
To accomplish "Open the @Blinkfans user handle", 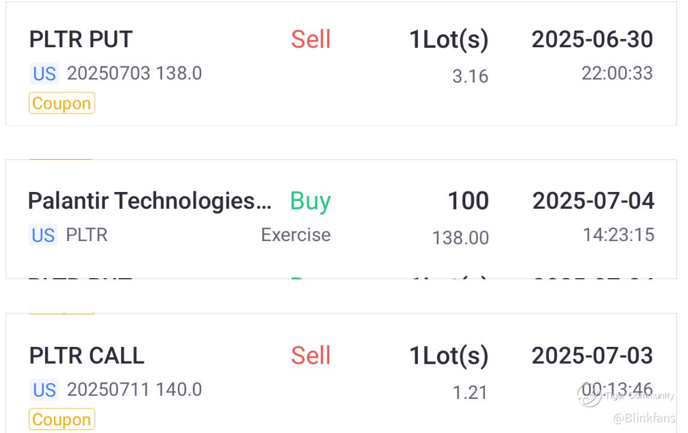I will pos(644,418).
